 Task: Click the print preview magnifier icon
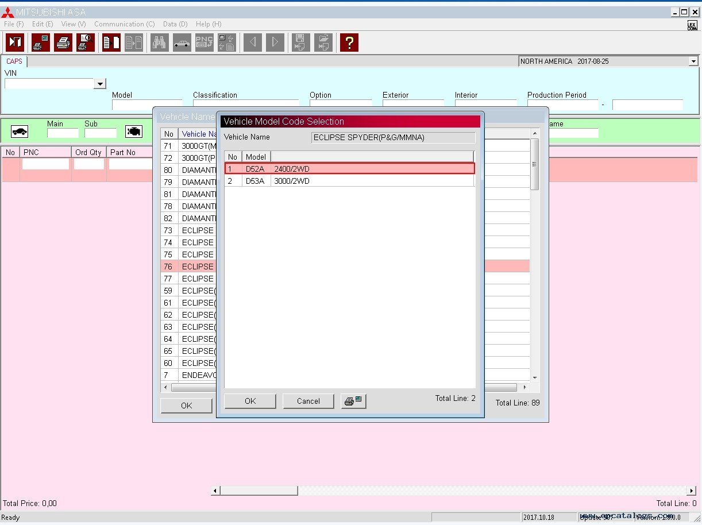pyautogui.click(x=86, y=43)
